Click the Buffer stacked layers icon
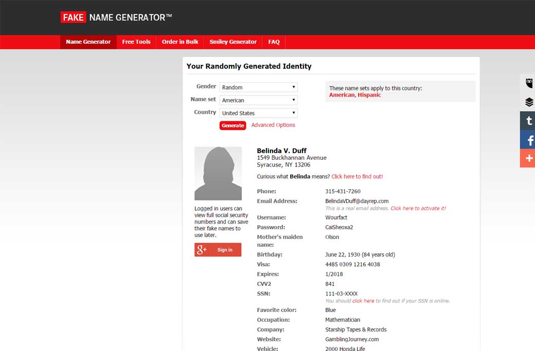Image resolution: width=535 pixels, height=351 pixels. coord(528,102)
